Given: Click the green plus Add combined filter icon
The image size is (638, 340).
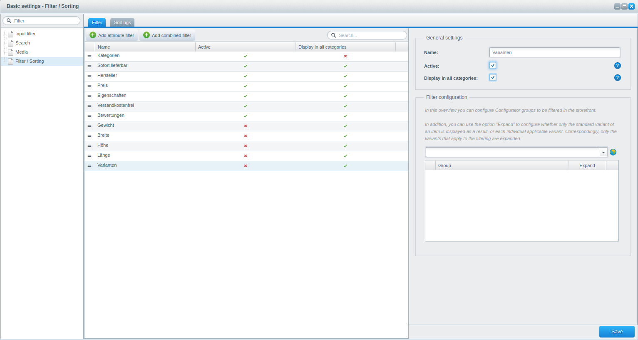Looking at the screenshot, I should (x=146, y=35).
